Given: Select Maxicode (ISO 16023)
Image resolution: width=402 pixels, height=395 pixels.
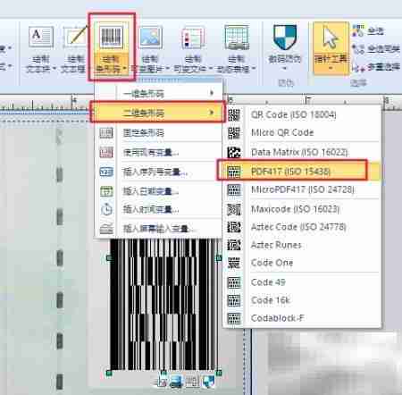Looking at the screenshot, I should (x=303, y=209).
